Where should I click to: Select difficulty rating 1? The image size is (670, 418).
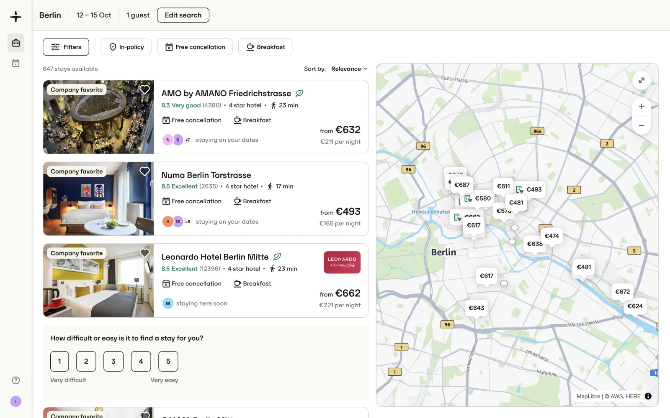[x=59, y=361]
